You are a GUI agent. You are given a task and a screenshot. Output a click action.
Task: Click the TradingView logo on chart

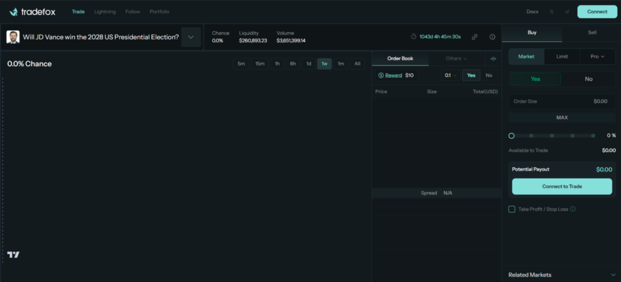[x=13, y=255]
